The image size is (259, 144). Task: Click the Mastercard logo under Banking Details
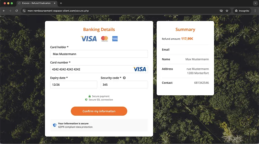click(x=104, y=39)
